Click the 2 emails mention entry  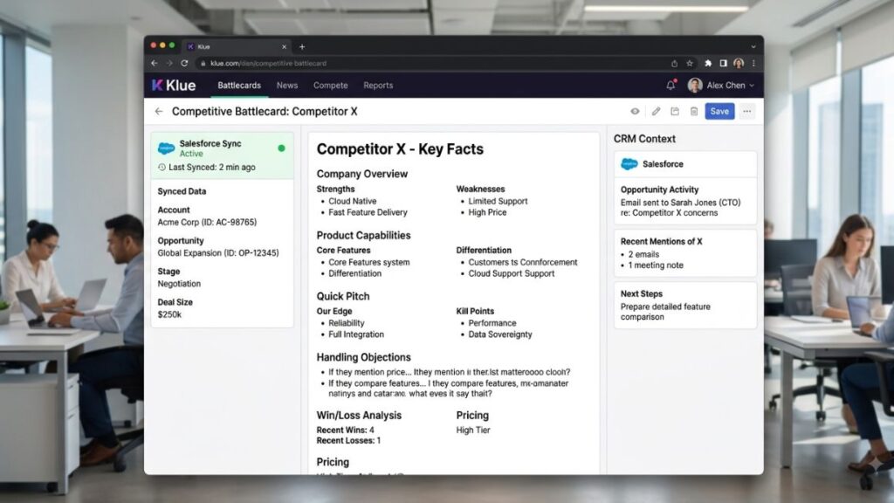(643, 254)
